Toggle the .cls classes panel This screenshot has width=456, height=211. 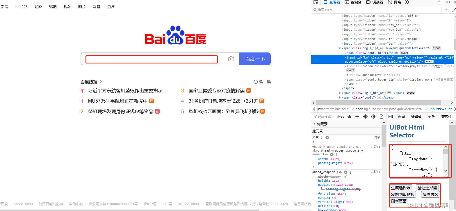(349, 117)
